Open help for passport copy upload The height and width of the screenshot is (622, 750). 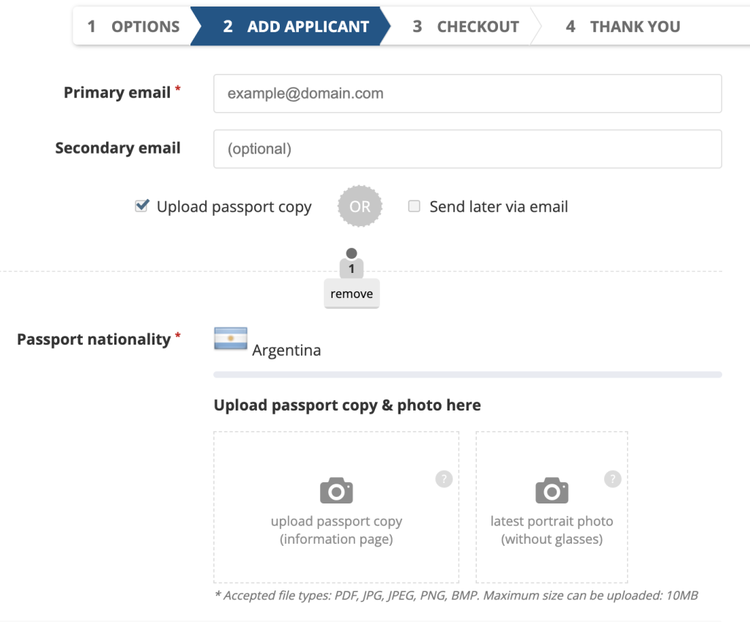coord(444,479)
